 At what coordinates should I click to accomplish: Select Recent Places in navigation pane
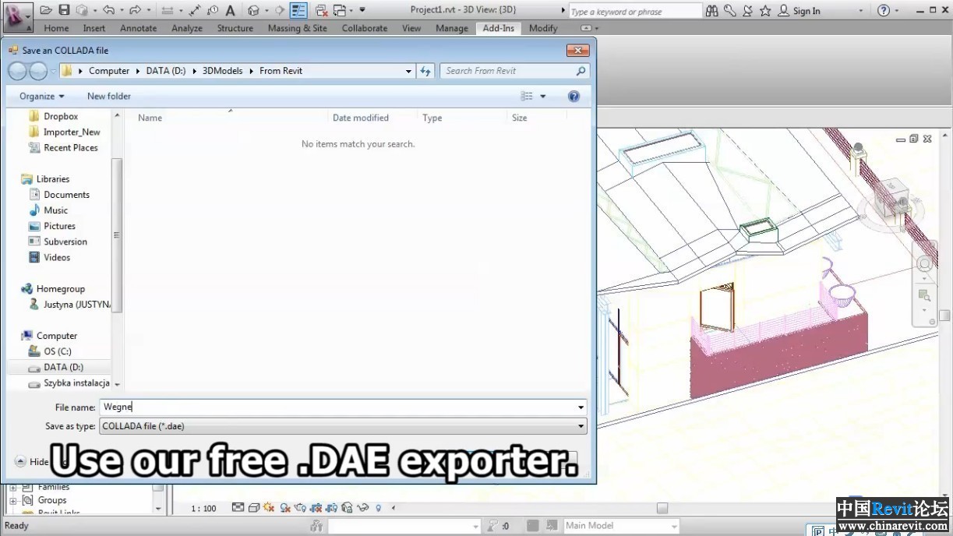pos(71,147)
